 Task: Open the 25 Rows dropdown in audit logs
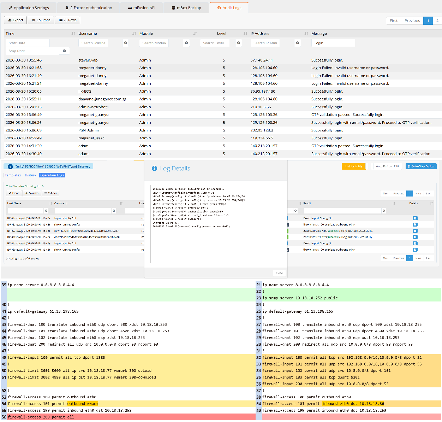(67, 20)
